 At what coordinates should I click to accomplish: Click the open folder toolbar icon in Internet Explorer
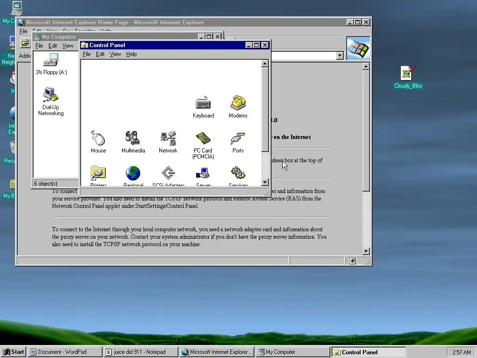(x=26, y=43)
